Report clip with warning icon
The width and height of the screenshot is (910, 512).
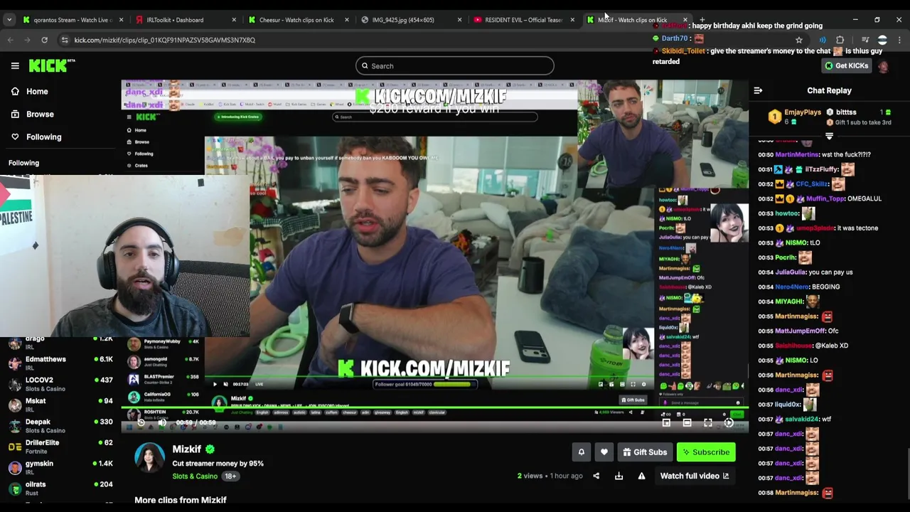click(x=641, y=476)
